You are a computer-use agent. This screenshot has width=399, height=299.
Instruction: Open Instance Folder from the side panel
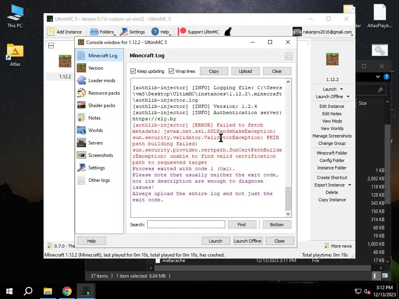point(332,167)
